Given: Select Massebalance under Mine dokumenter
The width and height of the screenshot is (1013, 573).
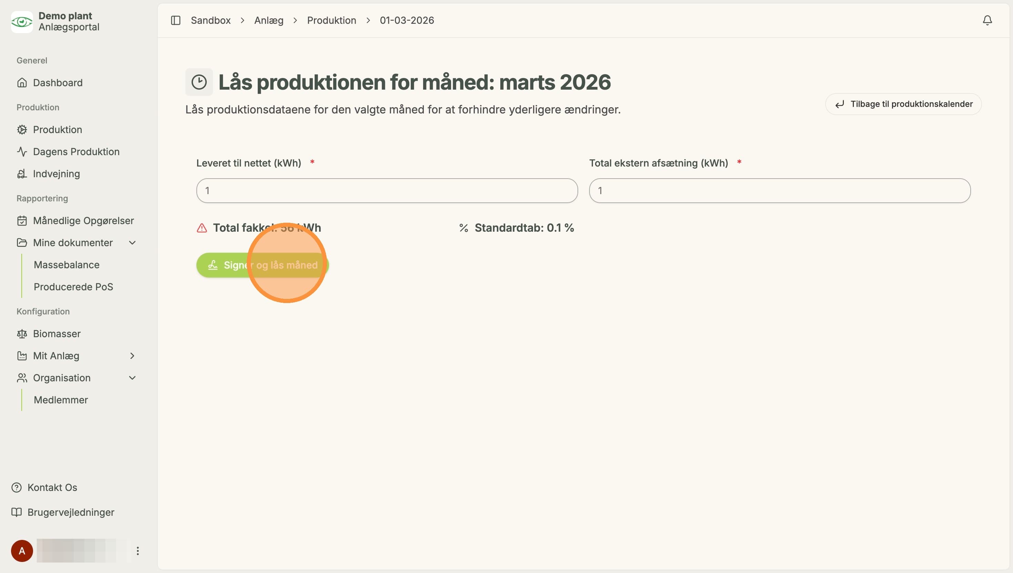Looking at the screenshot, I should pyautogui.click(x=66, y=264).
